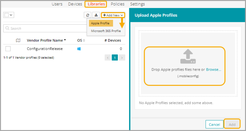Open the Add New dropdown
The height and width of the screenshot is (131, 246).
click(x=113, y=15)
